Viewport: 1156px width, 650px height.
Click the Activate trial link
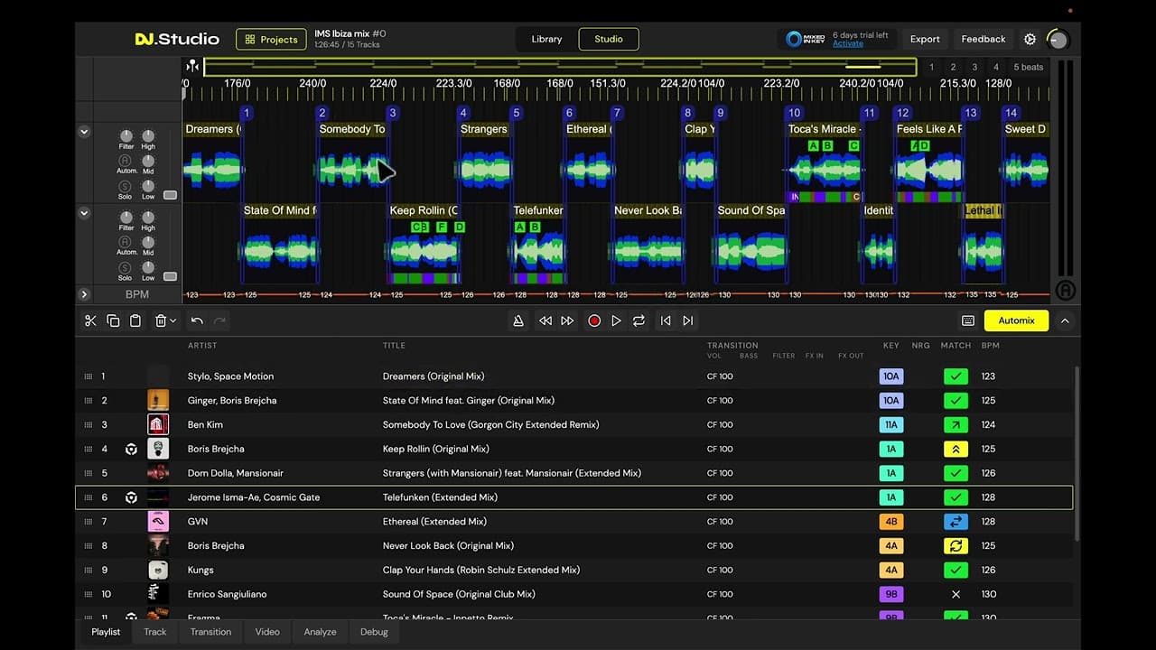[x=848, y=44]
